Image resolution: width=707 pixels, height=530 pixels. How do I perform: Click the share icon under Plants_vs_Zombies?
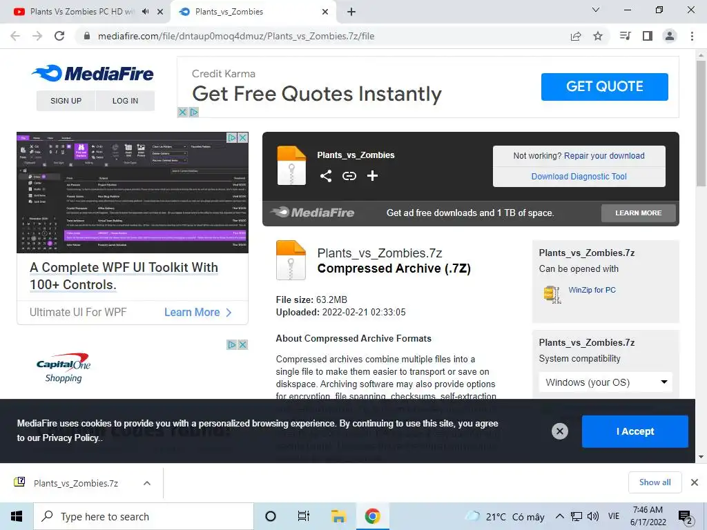[326, 176]
